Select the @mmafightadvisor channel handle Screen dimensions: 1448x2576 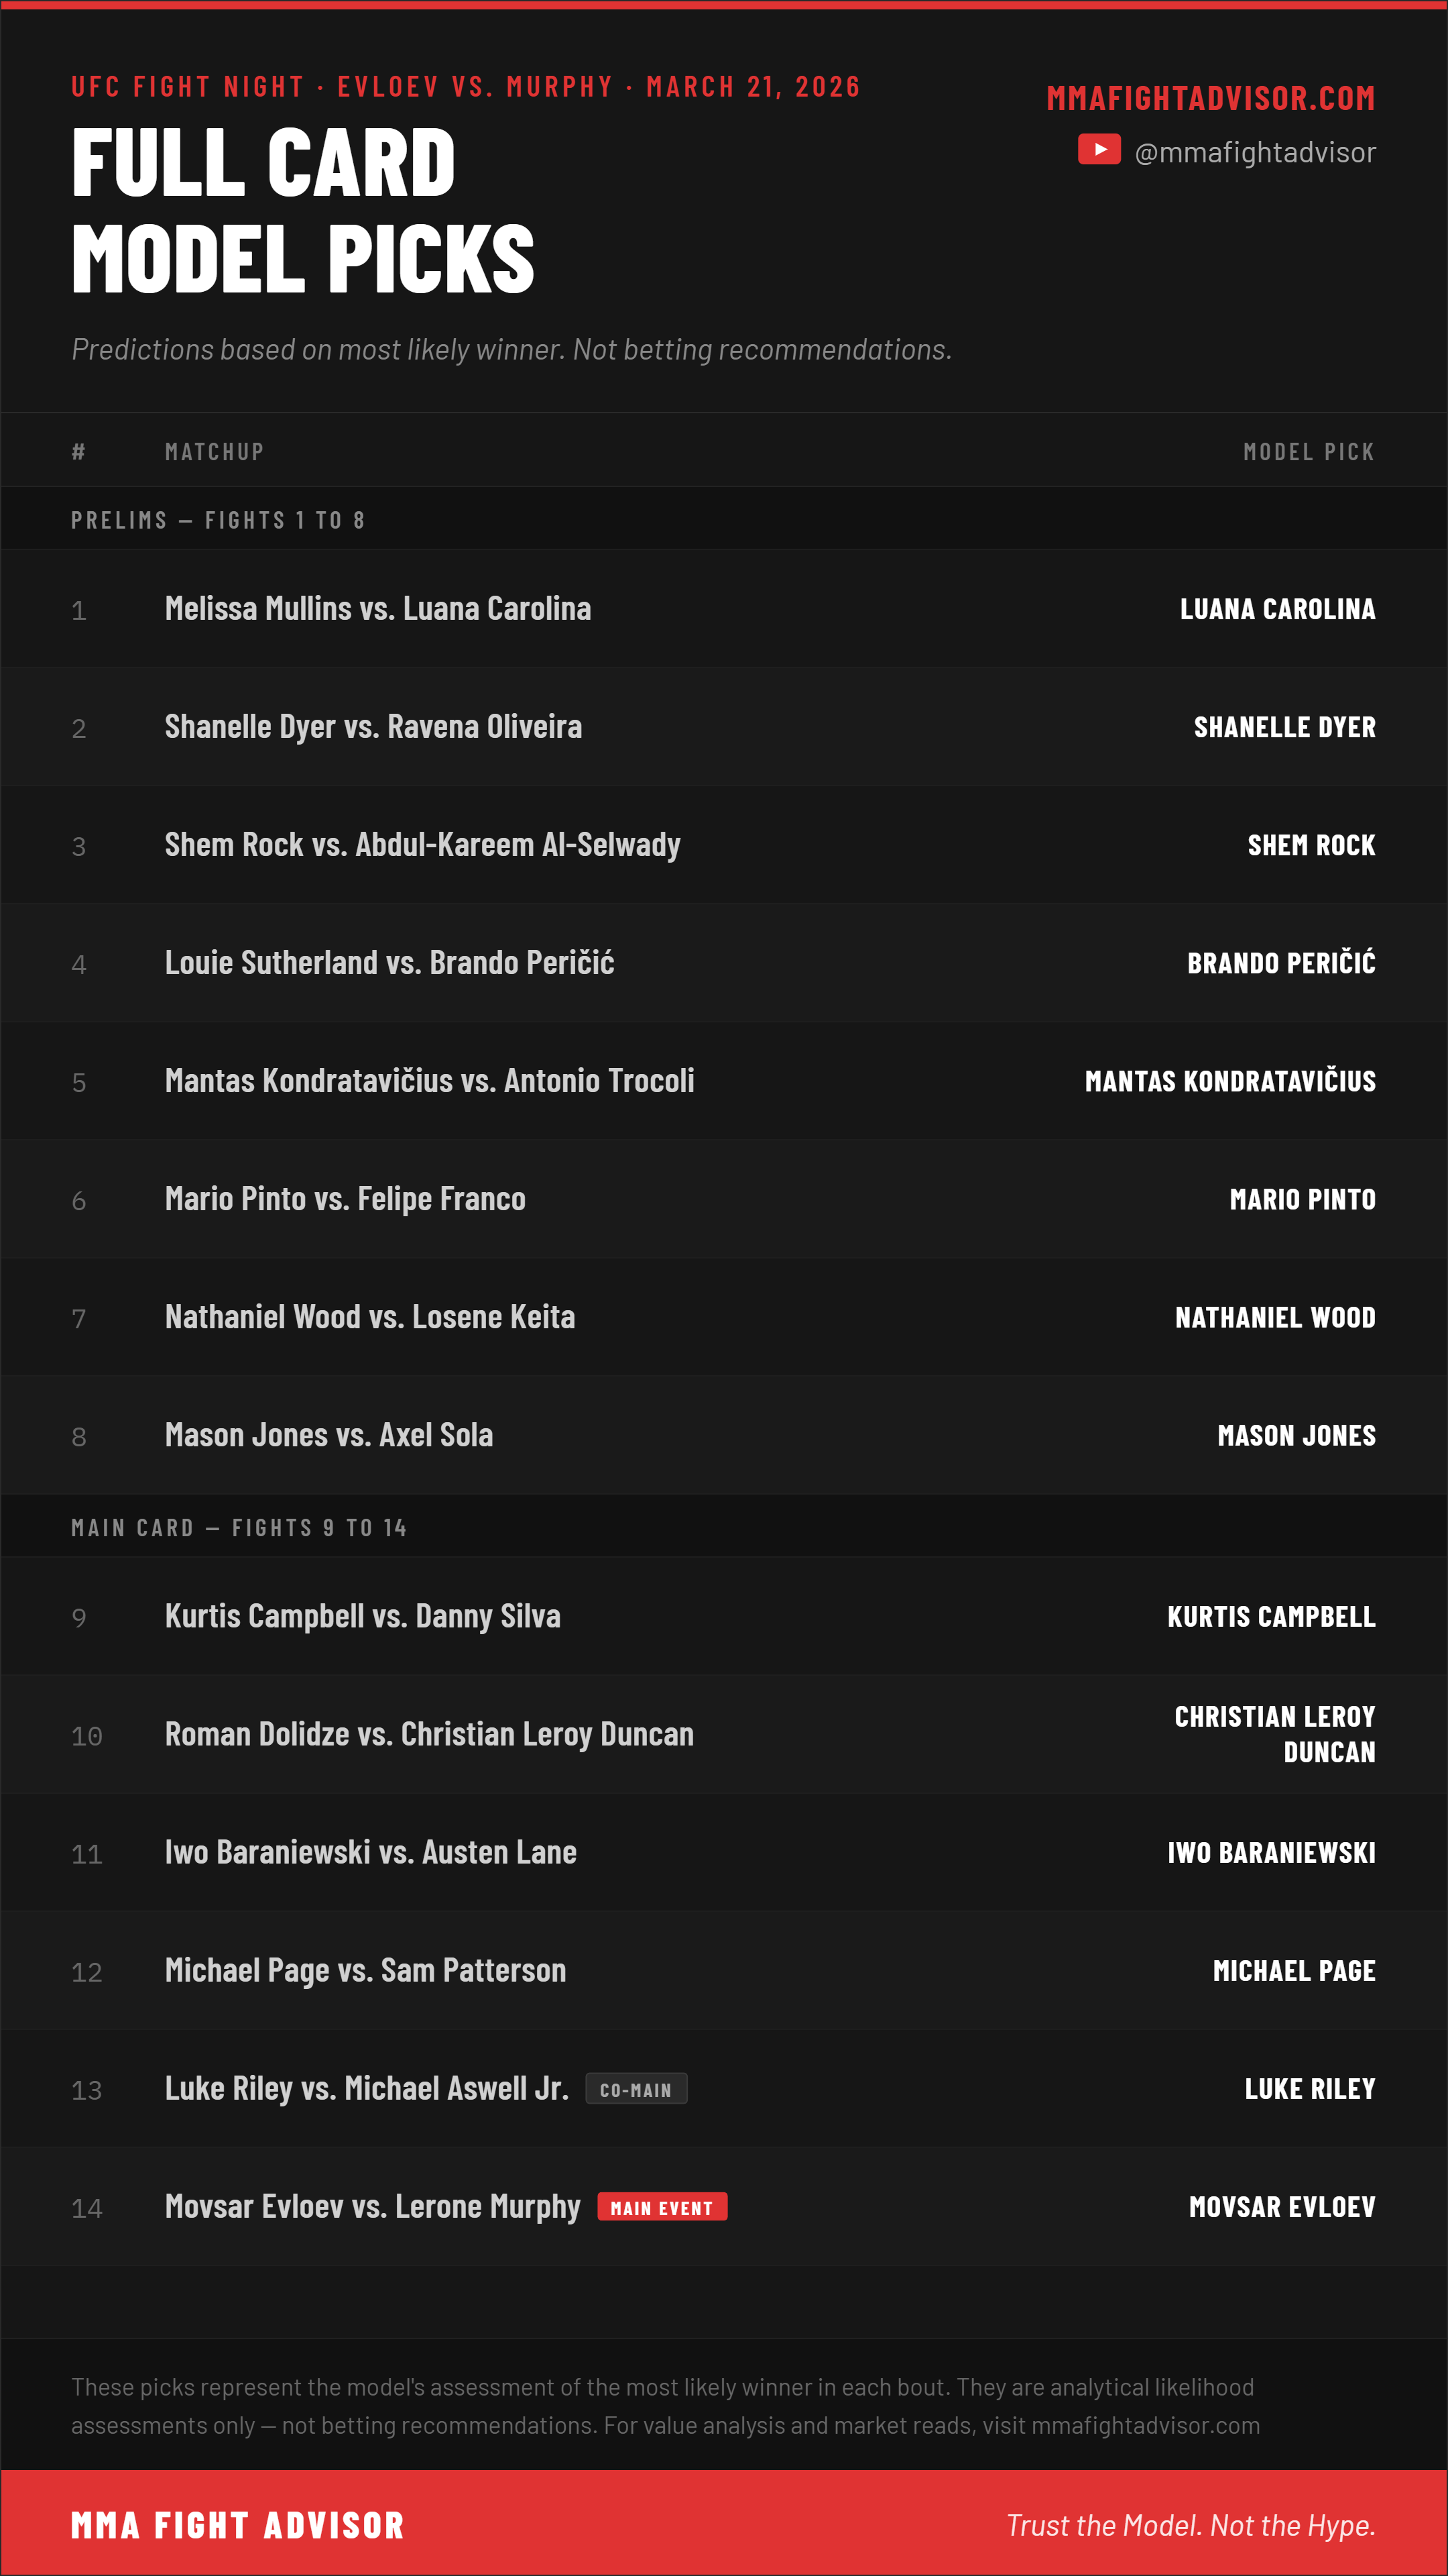tap(1255, 152)
